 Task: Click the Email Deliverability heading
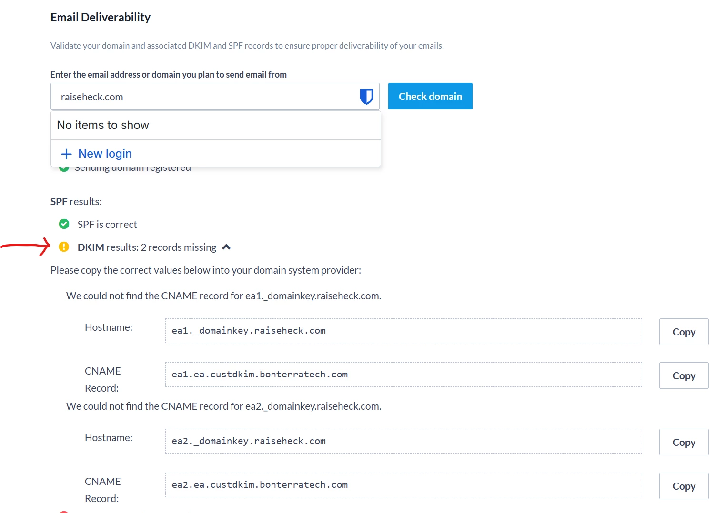[101, 18]
